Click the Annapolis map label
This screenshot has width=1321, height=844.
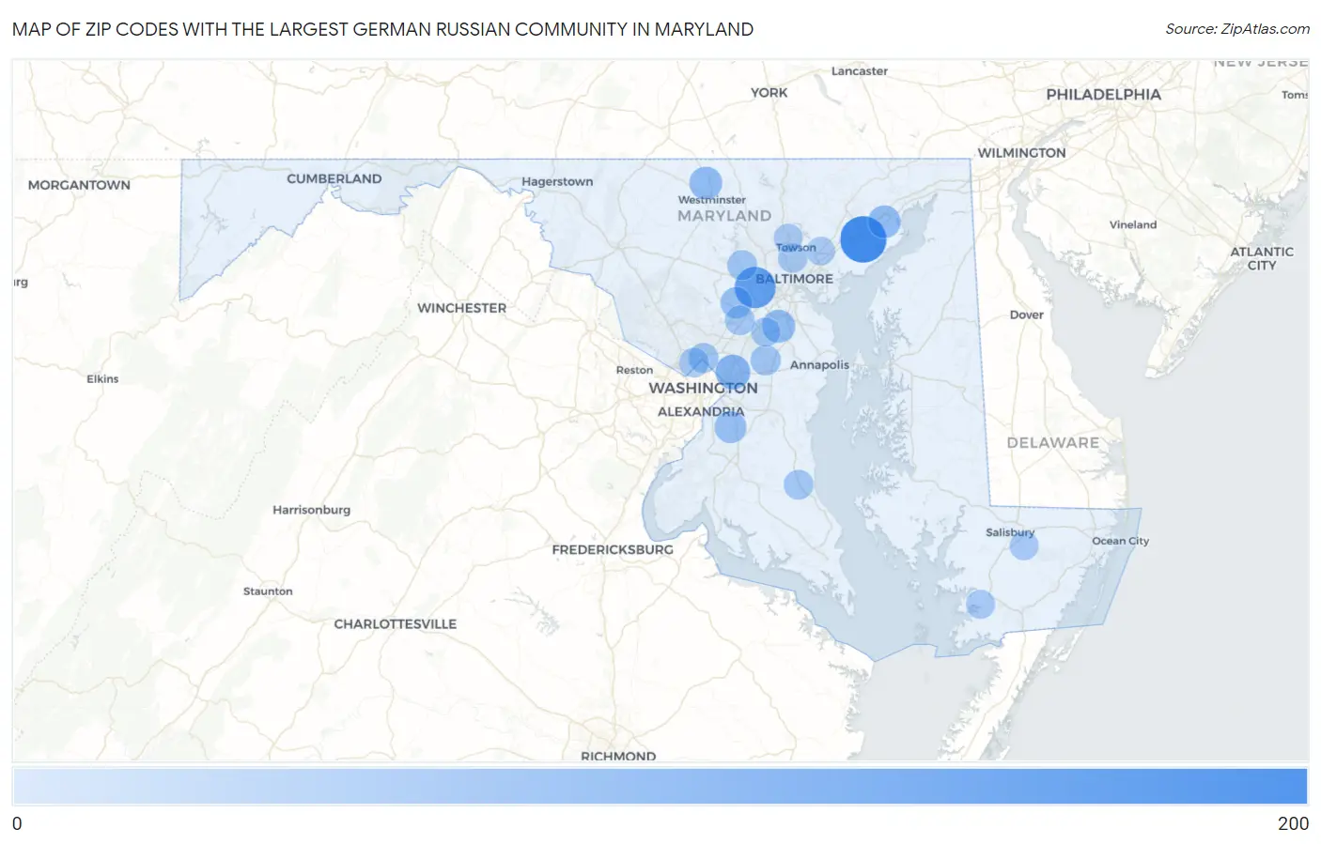click(x=819, y=364)
